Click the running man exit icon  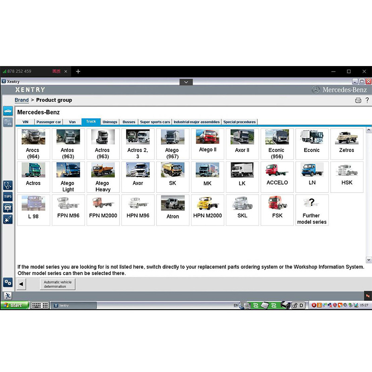coord(8,296)
